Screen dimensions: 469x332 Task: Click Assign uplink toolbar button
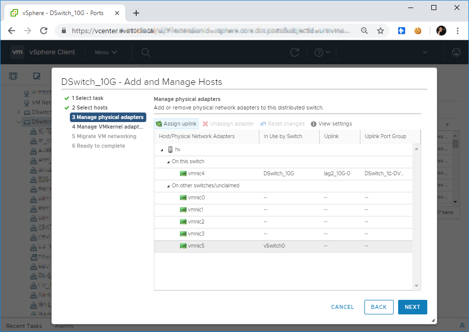pyautogui.click(x=176, y=124)
